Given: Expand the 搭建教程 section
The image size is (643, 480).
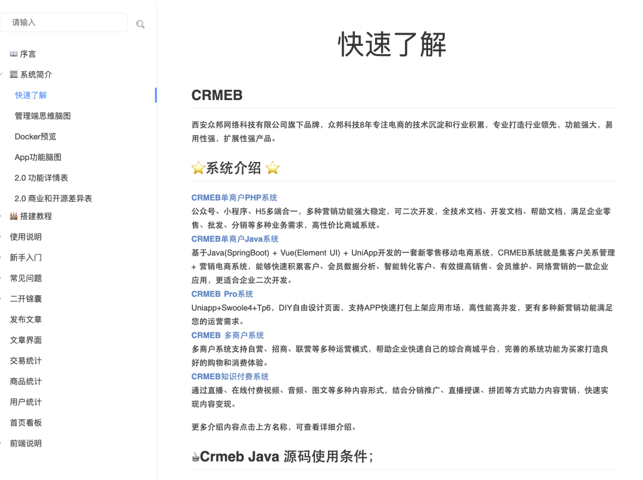Looking at the screenshot, I should 36,216.
